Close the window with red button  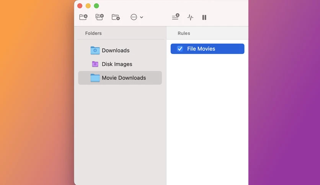point(80,6)
